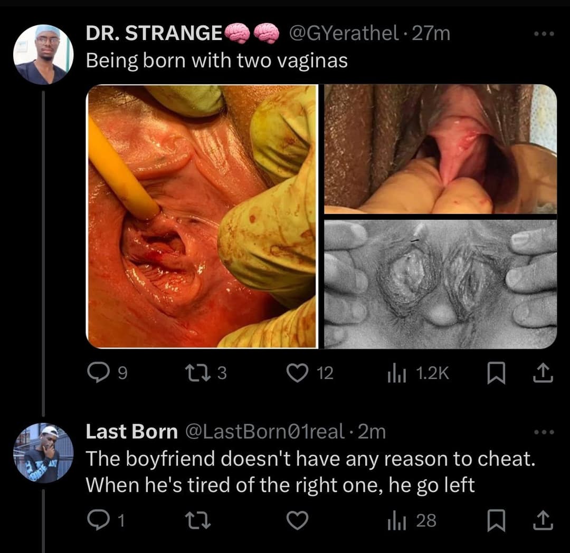The width and height of the screenshot is (570, 553).
Task: Open Last Born's avatar
Action: pos(43,453)
